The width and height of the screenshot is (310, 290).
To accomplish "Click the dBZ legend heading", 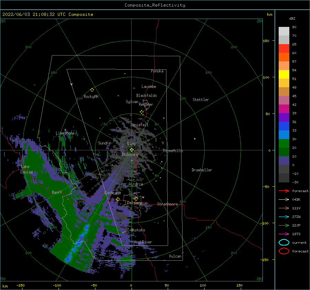I will click(x=292, y=18).
